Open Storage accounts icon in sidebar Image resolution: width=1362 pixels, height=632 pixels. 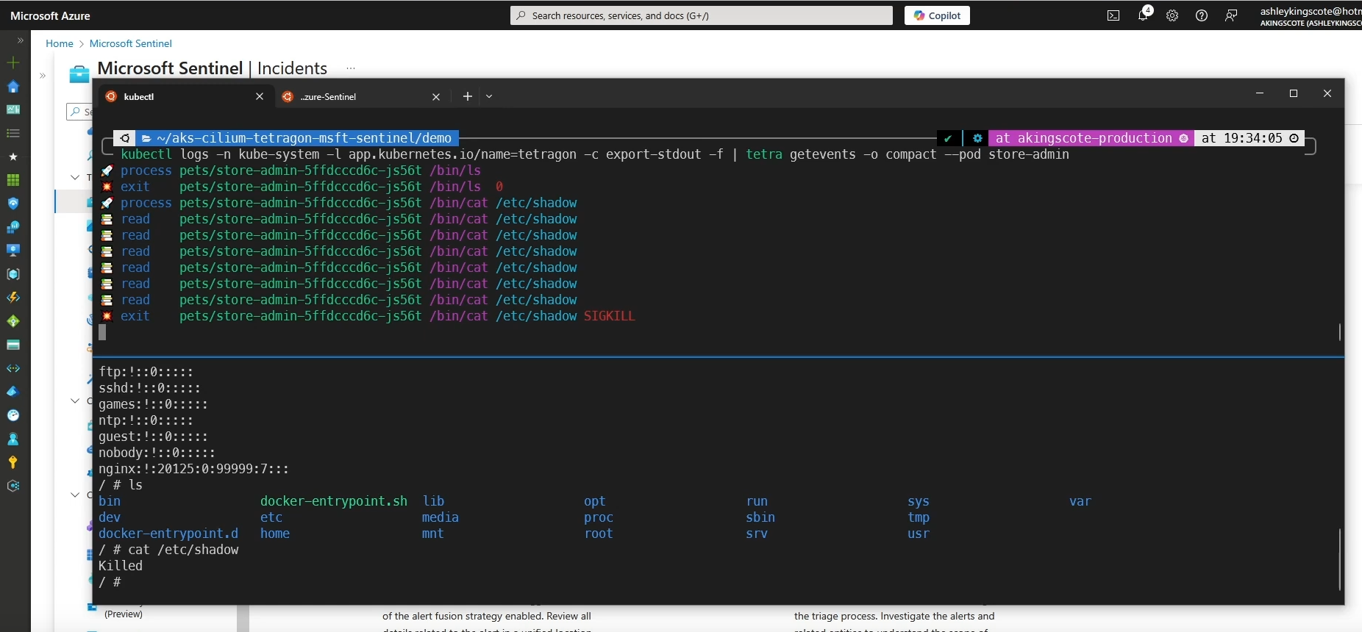pyautogui.click(x=13, y=345)
